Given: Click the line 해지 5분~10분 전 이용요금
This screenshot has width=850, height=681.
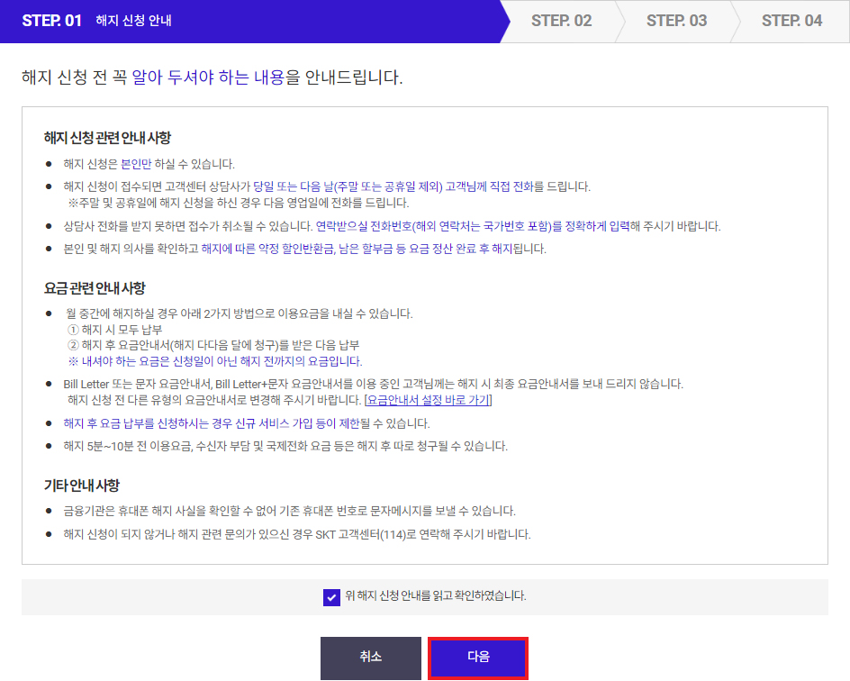Looking at the screenshot, I should (x=285, y=446).
